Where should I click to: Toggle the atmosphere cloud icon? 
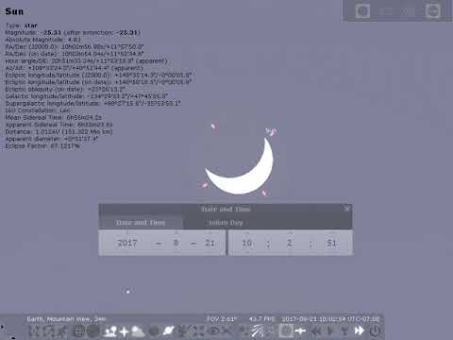(138, 331)
